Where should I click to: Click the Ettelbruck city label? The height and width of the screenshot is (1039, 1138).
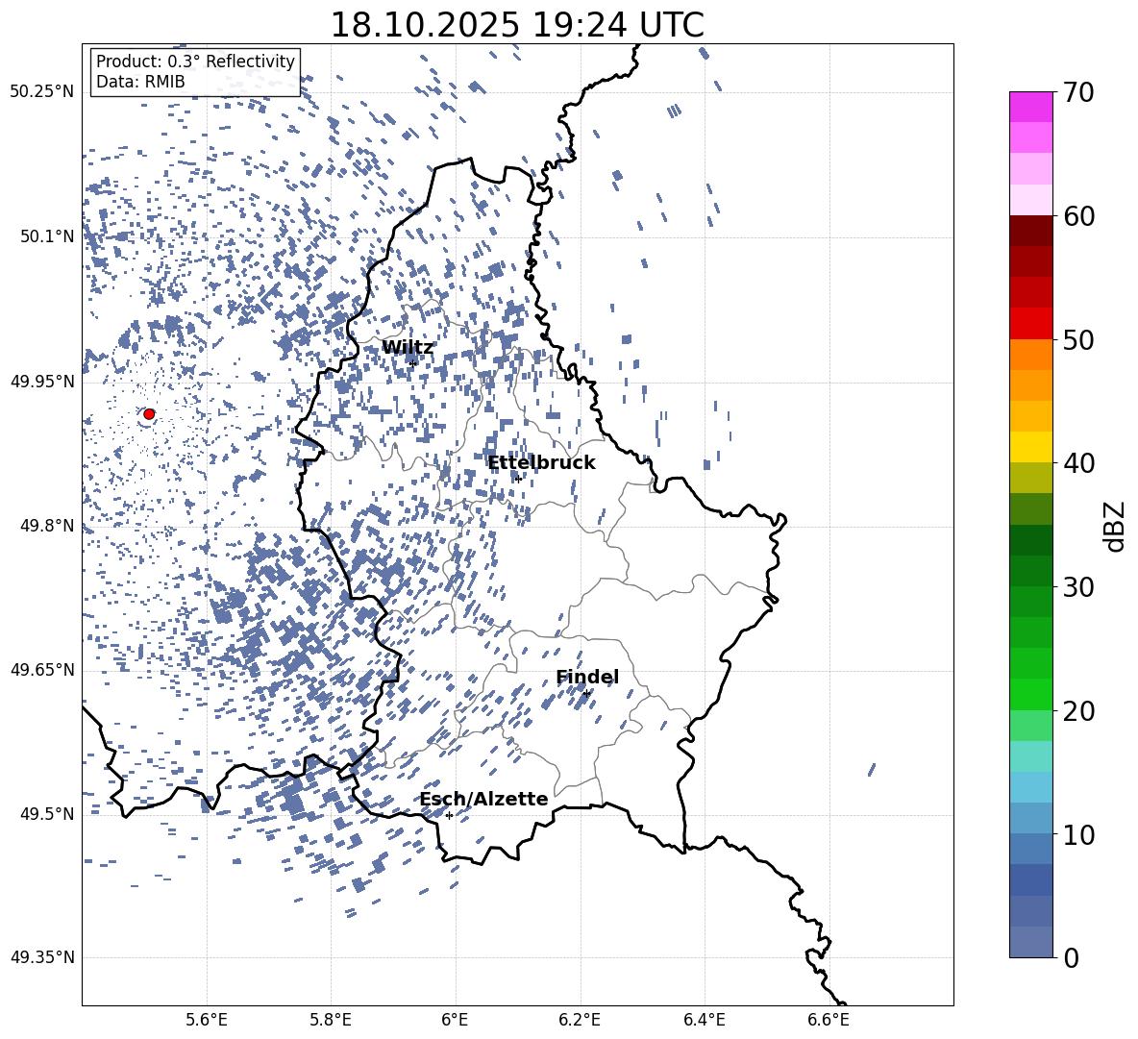[541, 463]
